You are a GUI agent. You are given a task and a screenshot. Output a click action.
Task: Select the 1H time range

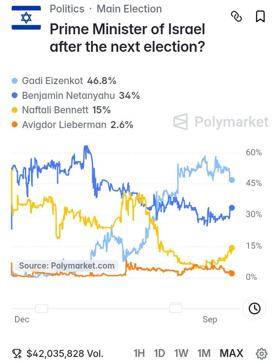(x=139, y=353)
